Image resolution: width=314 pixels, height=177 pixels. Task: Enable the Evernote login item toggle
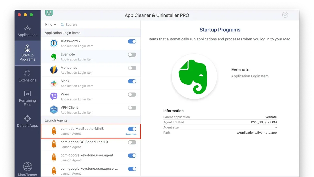coord(132,55)
